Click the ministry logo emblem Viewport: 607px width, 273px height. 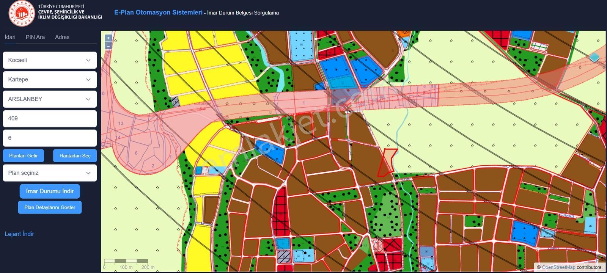point(22,13)
